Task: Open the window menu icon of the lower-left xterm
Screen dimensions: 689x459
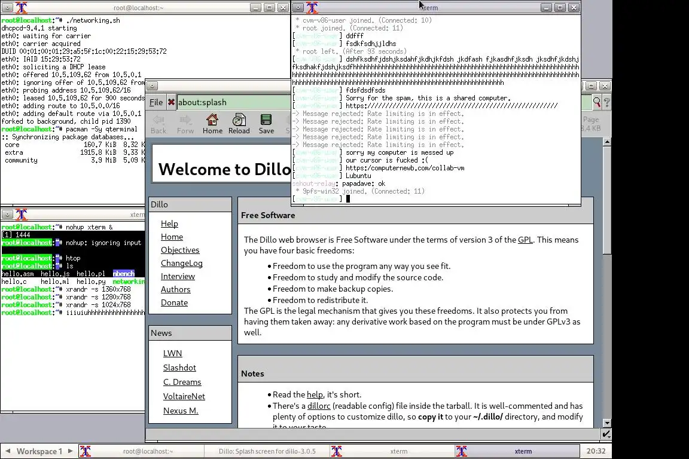Action: (x=7, y=215)
